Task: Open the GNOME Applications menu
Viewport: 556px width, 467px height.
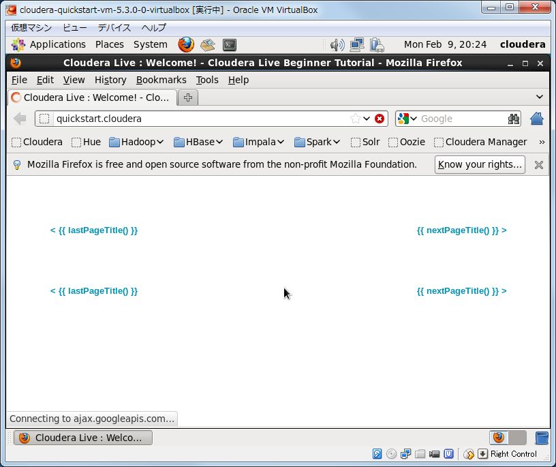Action: (x=48, y=45)
